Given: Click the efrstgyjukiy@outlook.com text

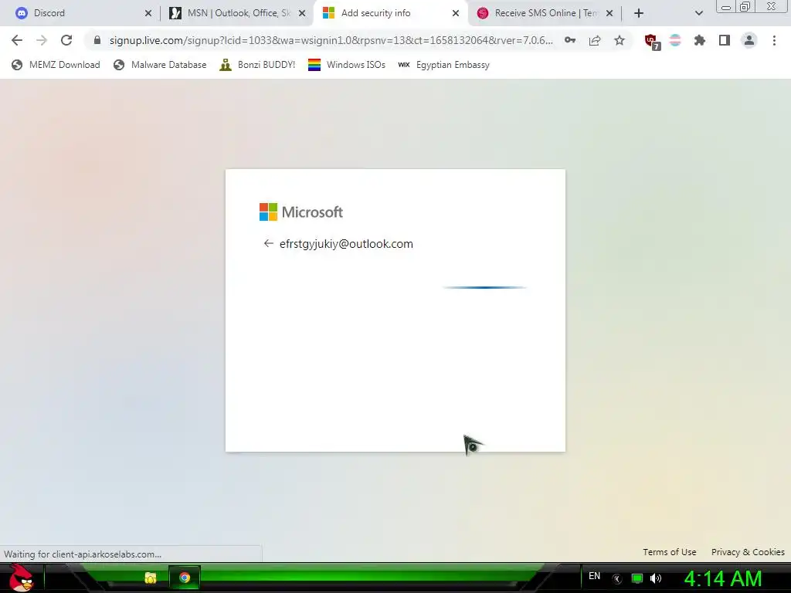Looking at the screenshot, I should click(x=346, y=244).
